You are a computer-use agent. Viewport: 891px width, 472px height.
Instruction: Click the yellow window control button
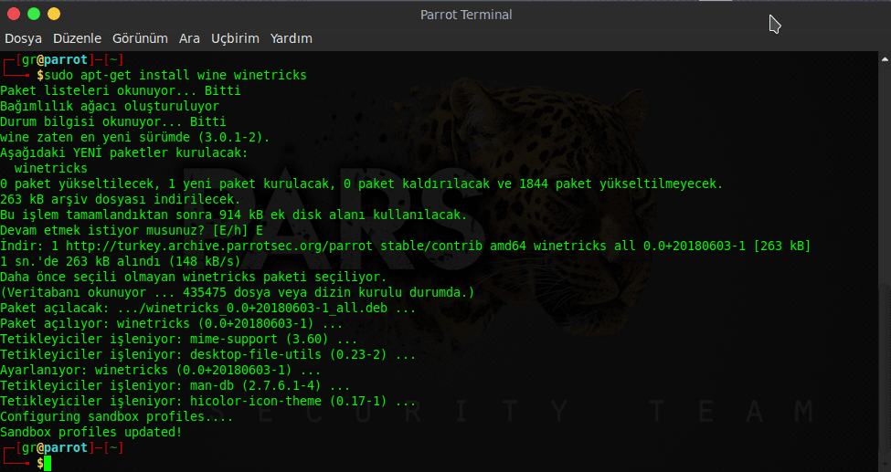(x=54, y=14)
